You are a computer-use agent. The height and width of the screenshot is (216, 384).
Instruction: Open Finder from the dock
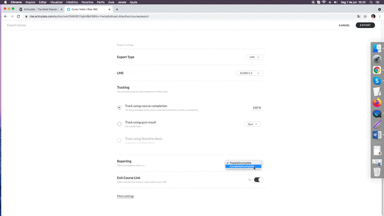pyautogui.click(x=377, y=48)
